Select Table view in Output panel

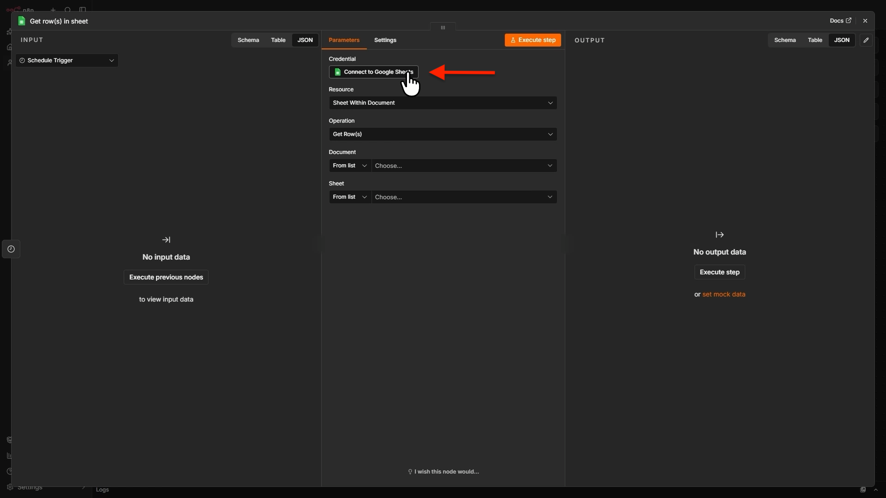click(815, 40)
